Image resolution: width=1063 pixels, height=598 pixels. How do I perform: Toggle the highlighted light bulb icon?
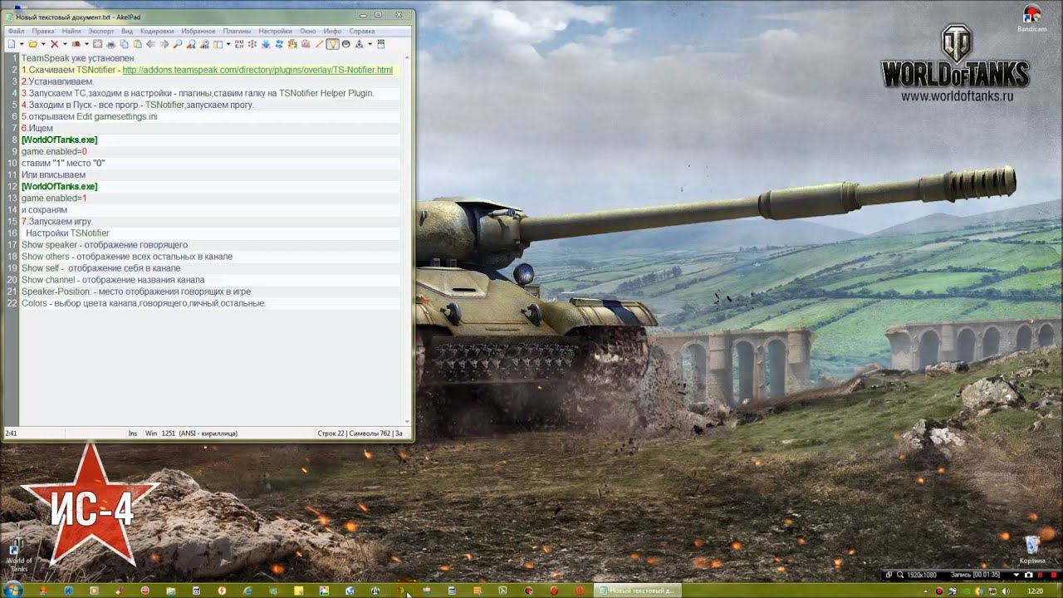[332, 44]
